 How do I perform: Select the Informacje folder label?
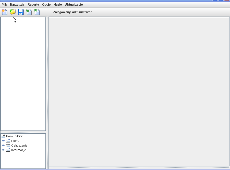pyautogui.click(x=19, y=150)
